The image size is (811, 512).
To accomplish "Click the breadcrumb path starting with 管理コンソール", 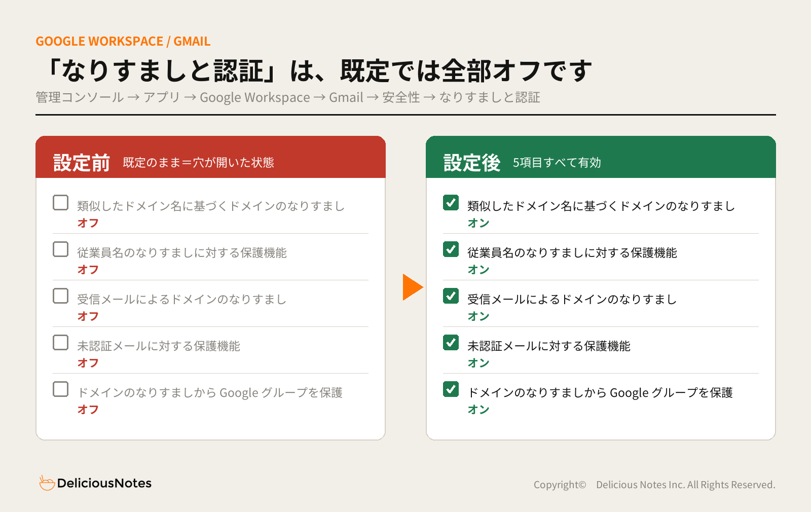I will click(x=288, y=97).
